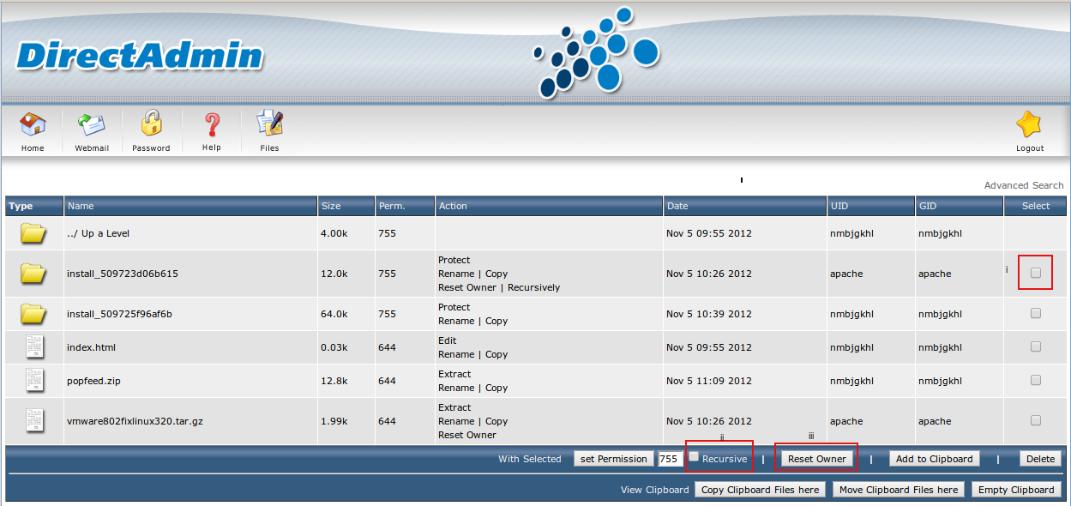Click Rename for install_509723d06b615
1071x506 pixels.
[x=456, y=274]
